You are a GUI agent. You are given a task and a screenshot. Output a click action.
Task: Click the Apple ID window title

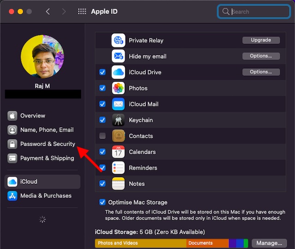pos(104,12)
